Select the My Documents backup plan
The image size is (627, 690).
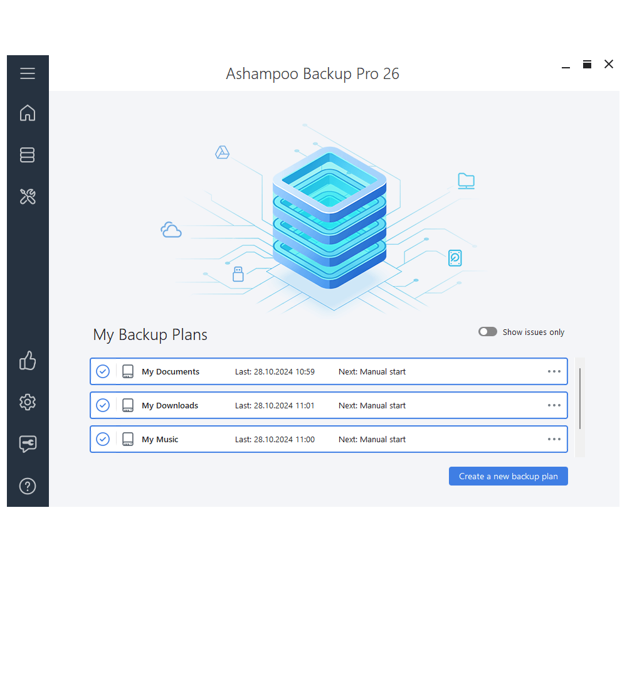pyautogui.click(x=171, y=371)
